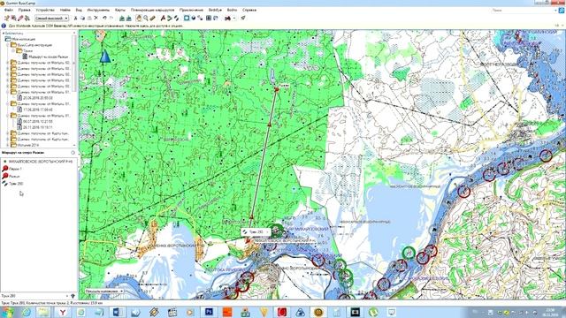This screenshot has height=318, width=566.
Task: Click the blue triangle position marker on the map
Action: pos(104,57)
